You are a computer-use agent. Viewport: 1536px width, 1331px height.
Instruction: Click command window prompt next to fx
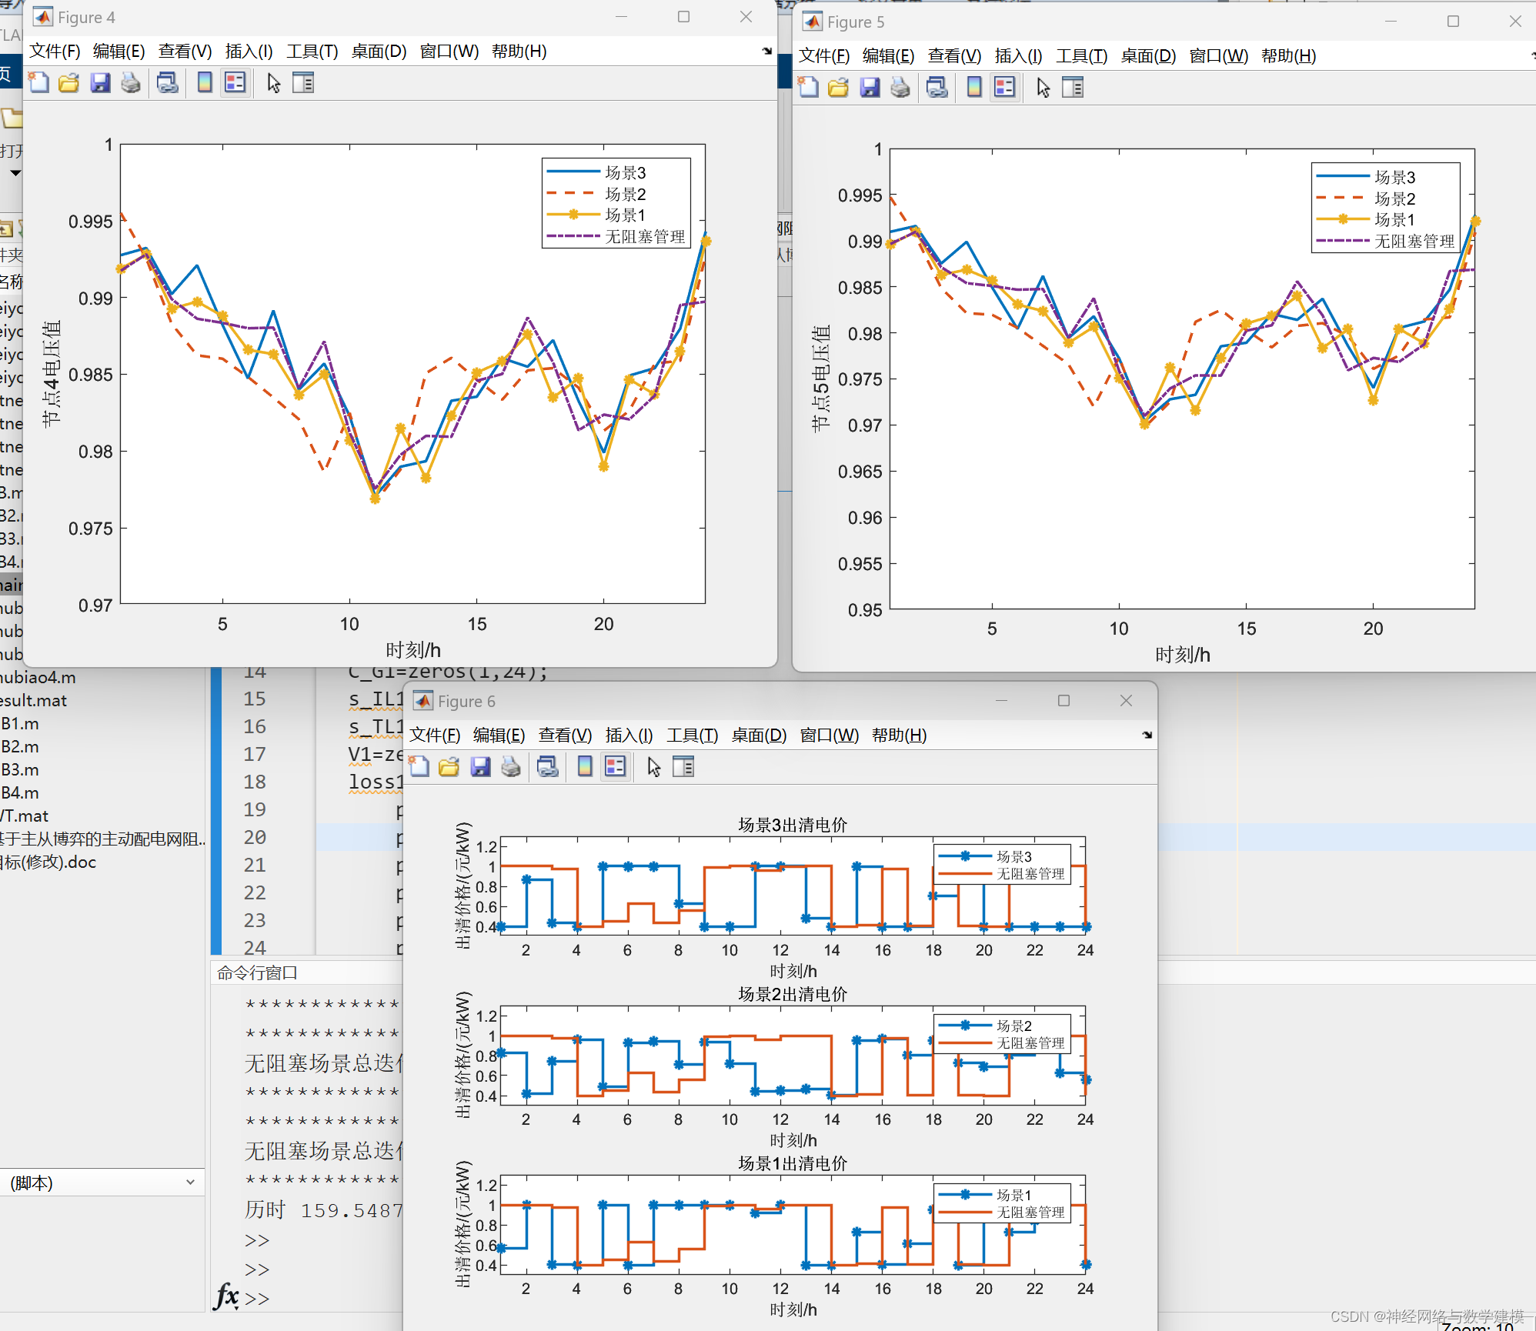(257, 1299)
